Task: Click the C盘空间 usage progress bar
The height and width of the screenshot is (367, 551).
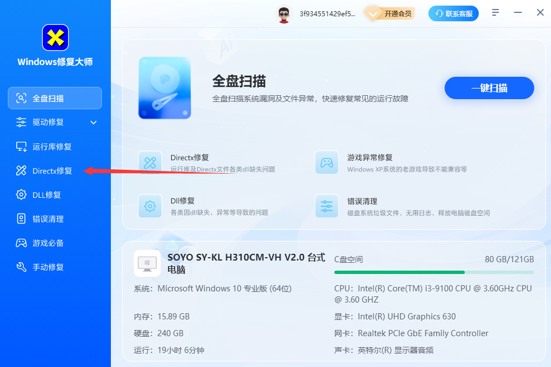Action: pos(434,272)
